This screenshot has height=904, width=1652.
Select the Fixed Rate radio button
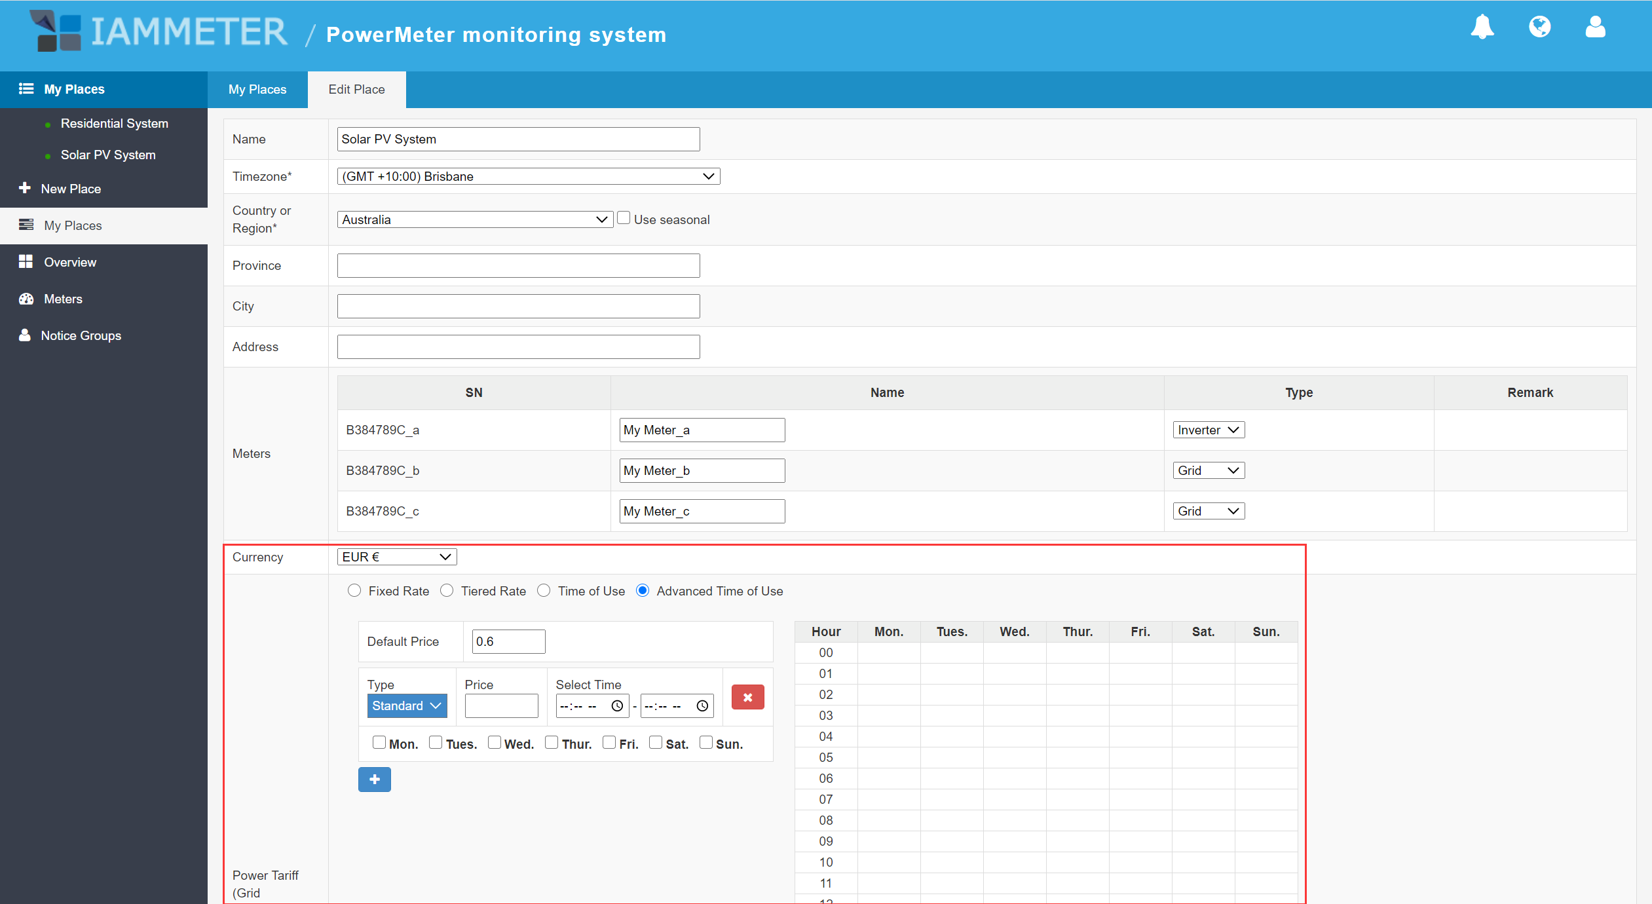pos(354,591)
